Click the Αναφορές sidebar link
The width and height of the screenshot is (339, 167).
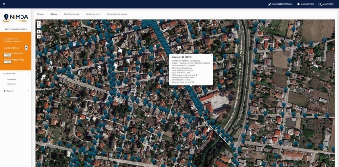pos(12,79)
